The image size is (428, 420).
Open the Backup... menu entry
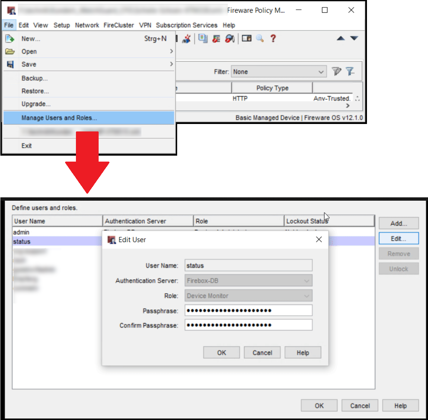35,78
